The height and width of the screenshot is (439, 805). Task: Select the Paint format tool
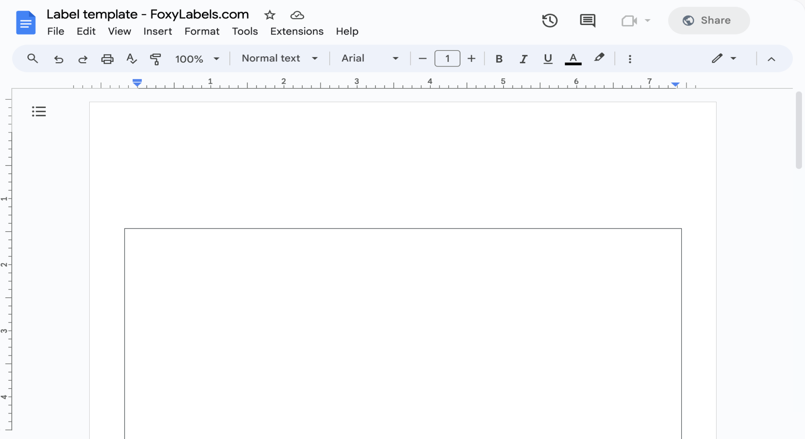pos(156,59)
